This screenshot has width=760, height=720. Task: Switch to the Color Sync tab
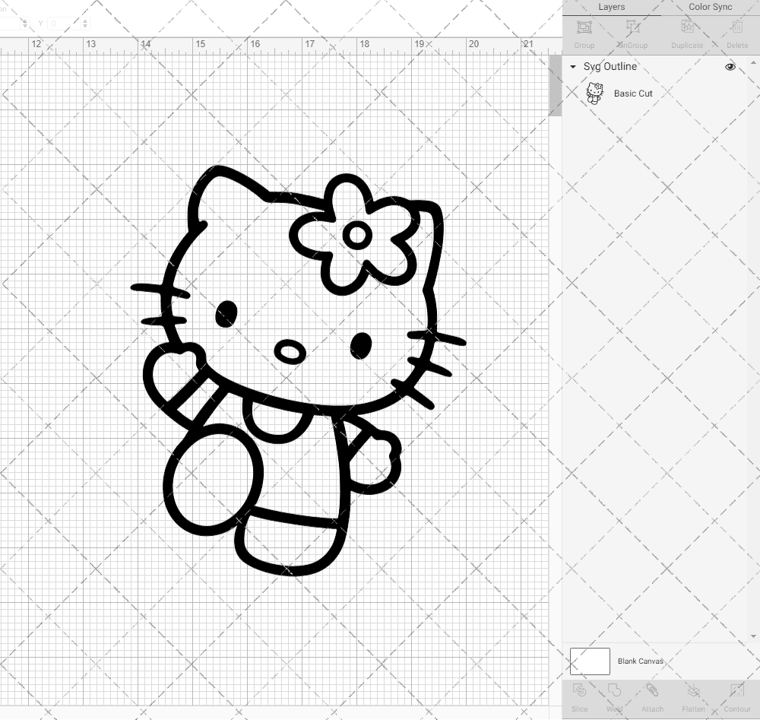(709, 7)
